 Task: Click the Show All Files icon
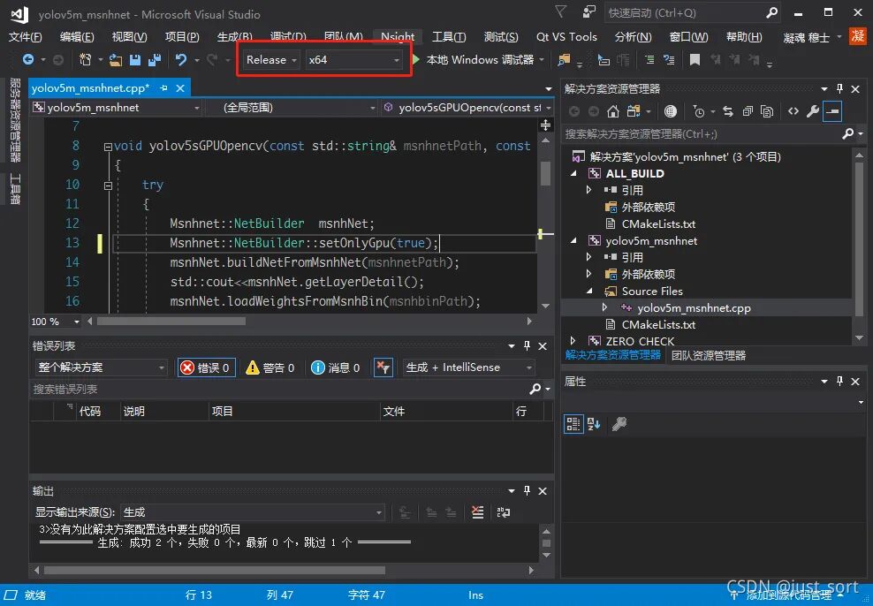point(767,111)
